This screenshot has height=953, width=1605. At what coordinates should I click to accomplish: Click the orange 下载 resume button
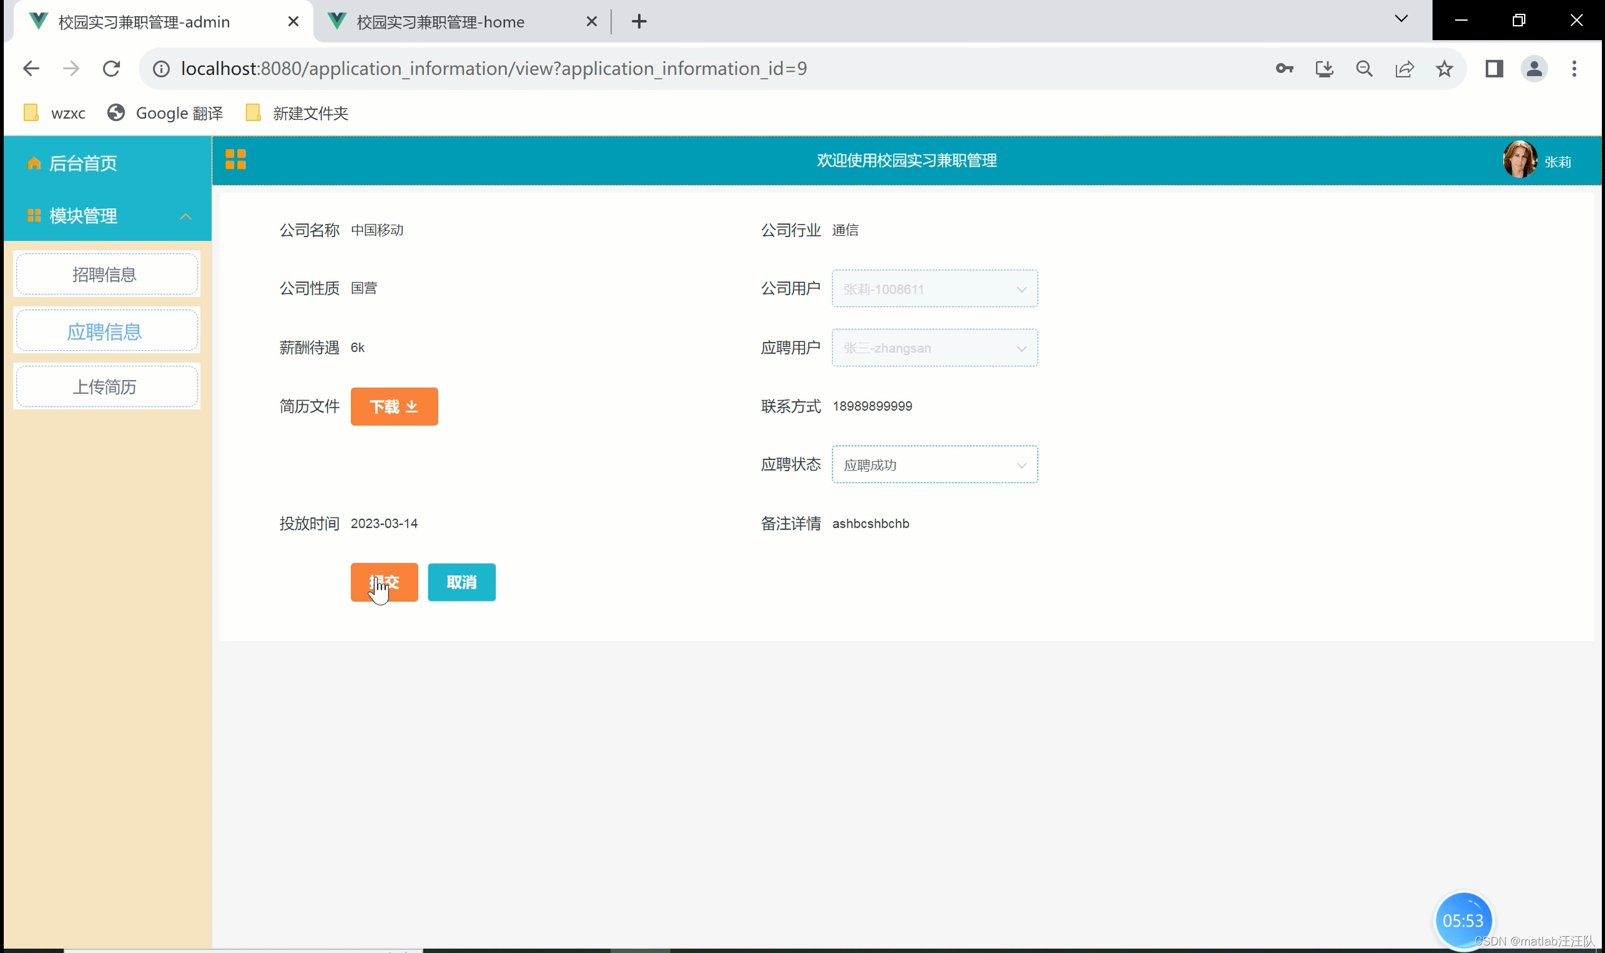coord(394,407)
